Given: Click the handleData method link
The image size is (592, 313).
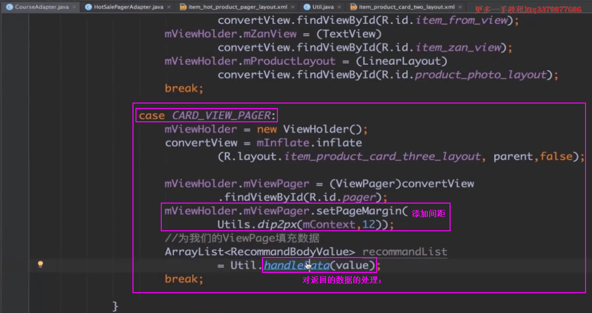Looking at the screenshot, I should (x=296, y=265).
